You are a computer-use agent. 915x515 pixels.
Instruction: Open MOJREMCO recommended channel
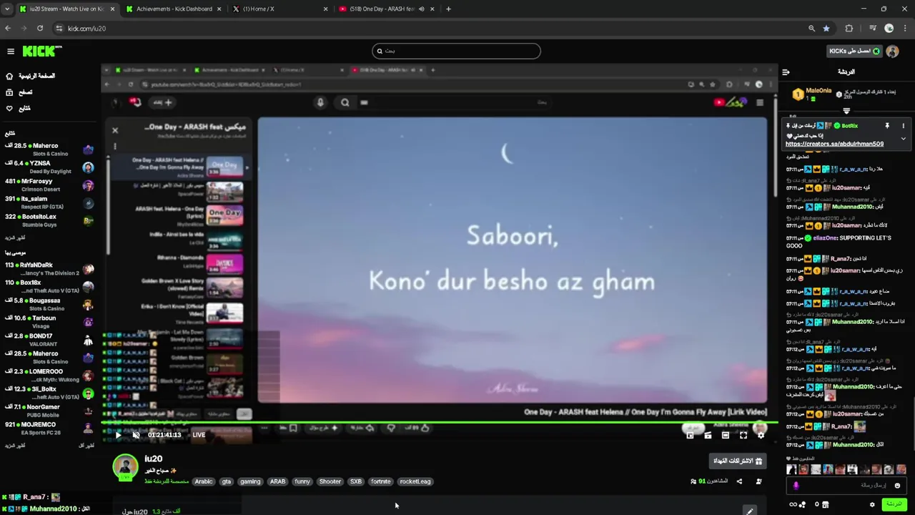(x=49, y=428)
